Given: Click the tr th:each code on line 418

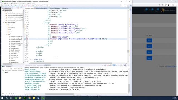Looking at the screenshot, I should coord(62,25).
